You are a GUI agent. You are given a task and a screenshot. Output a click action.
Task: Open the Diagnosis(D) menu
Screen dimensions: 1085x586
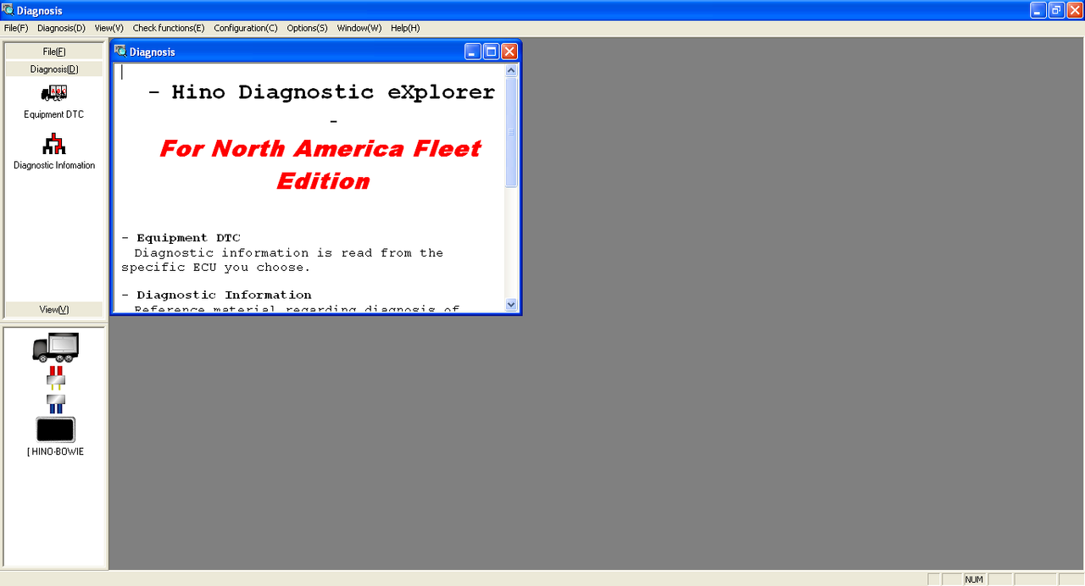click(61, 28)
